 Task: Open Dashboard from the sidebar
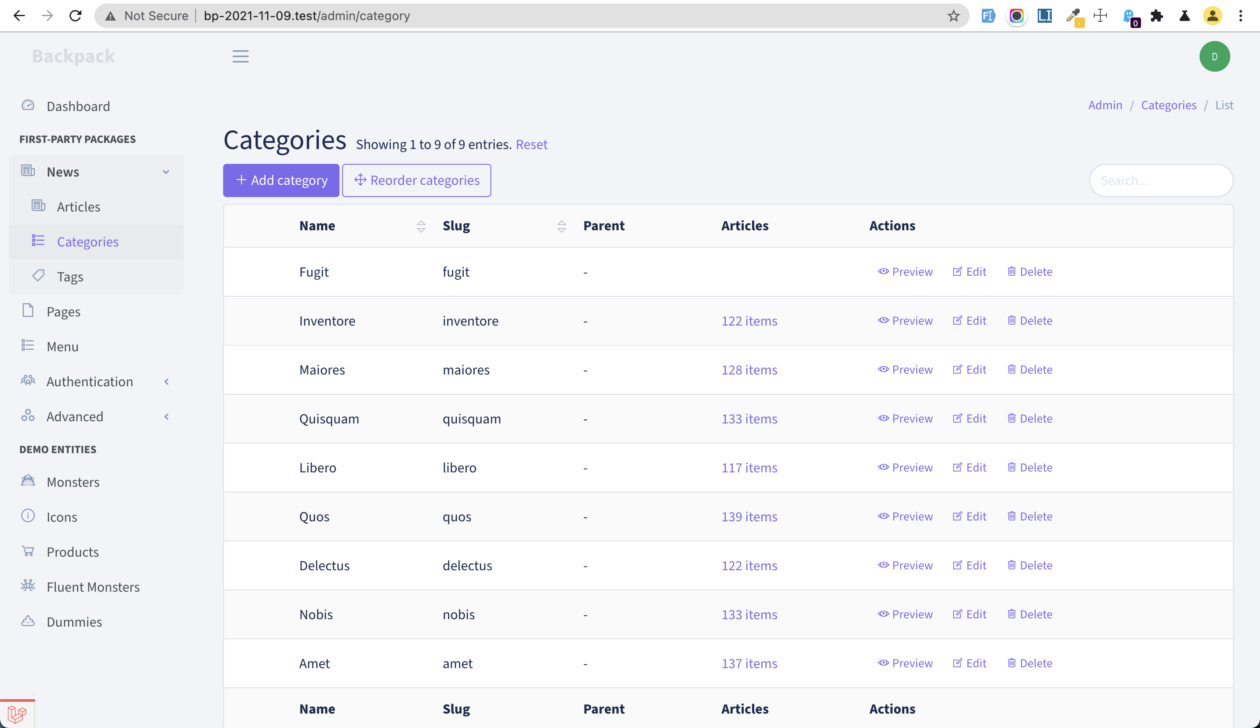[x=78, y=106]
